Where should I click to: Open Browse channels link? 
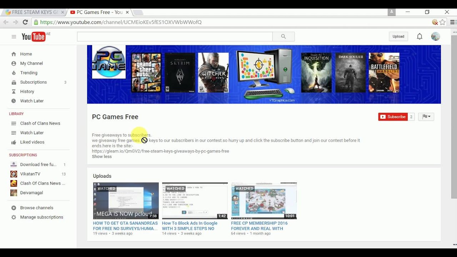click(x=37, y=208)
